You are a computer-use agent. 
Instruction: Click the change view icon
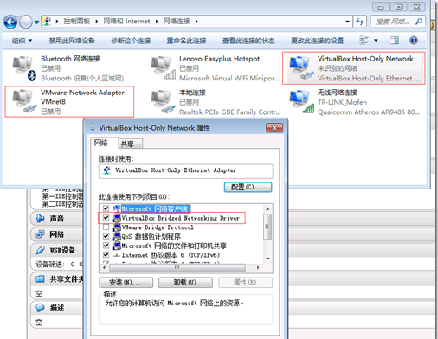(x=364, y=41)
